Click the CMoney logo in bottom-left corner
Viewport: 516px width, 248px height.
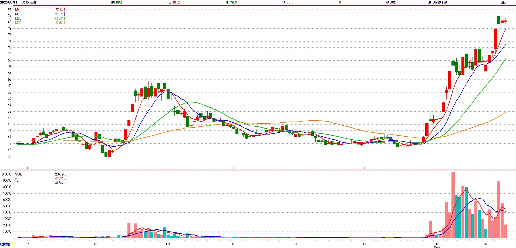pyautogui.click(x=5, y=244)
